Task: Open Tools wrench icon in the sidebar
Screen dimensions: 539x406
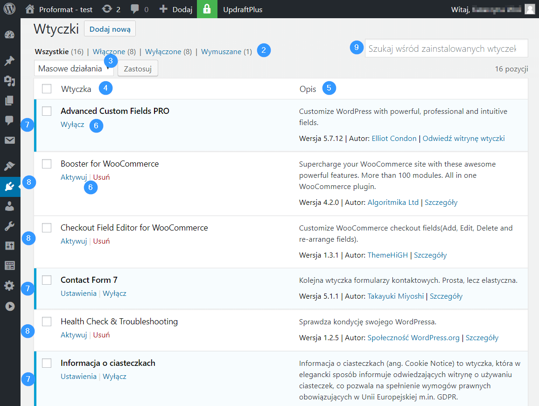Action: pyautogui.click(x=10, y=226)
